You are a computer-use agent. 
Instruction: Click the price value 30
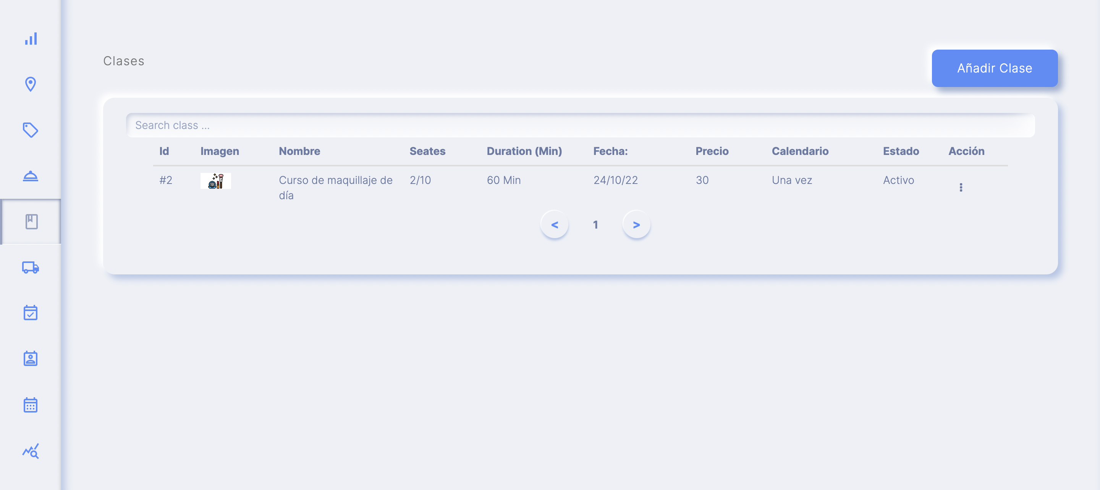pyautogui.click(x=702, y=180)
